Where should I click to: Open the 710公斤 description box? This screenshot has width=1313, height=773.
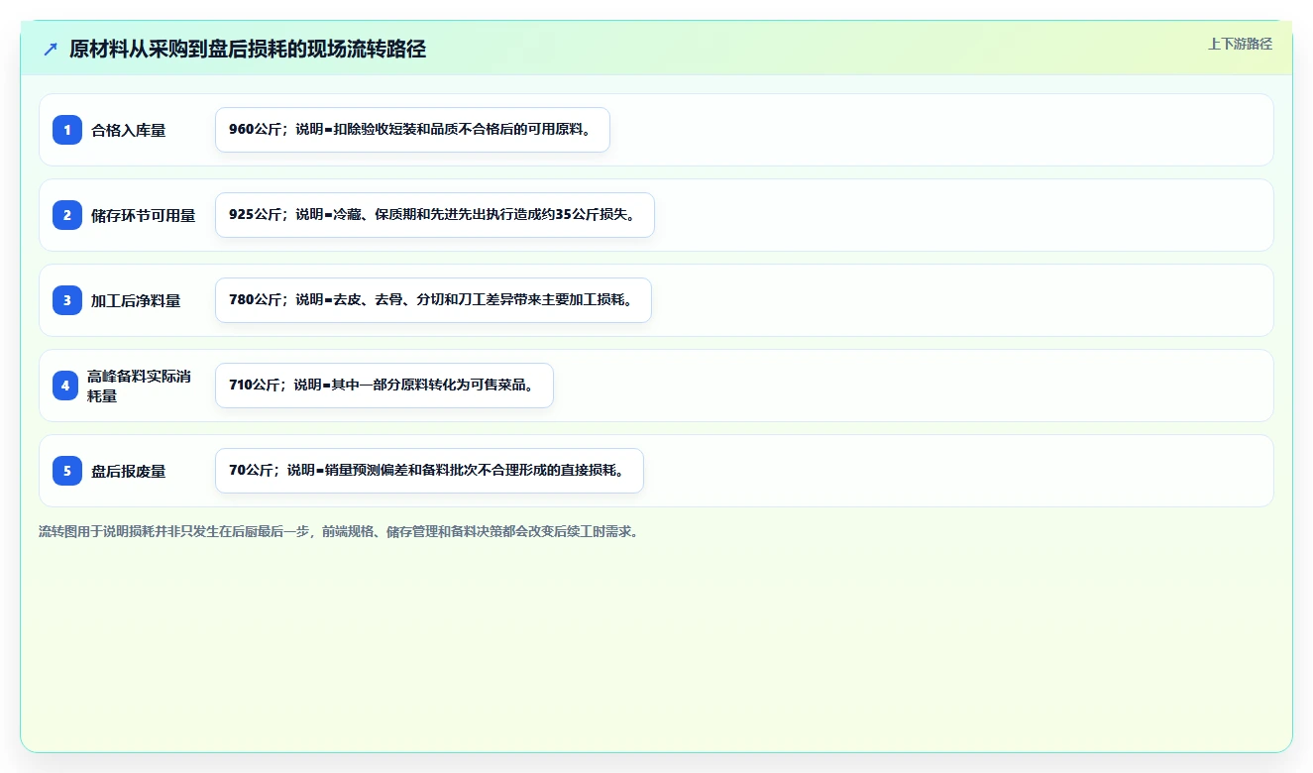[384, 386]
